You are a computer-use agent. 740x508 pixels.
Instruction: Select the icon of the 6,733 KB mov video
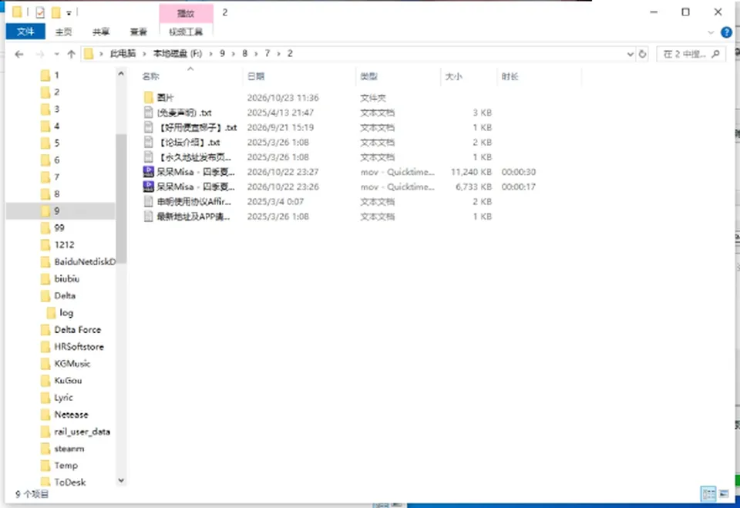click(x=149, y=187)
